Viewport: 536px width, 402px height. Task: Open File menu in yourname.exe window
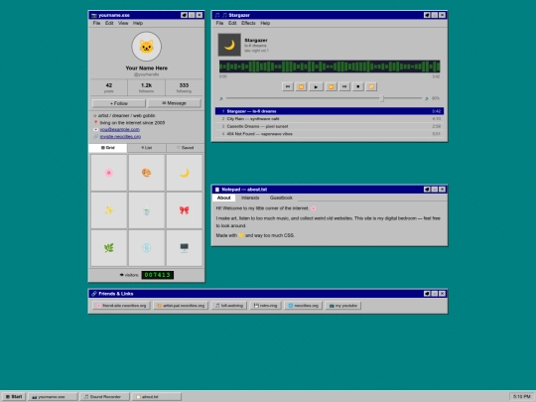[96, 23]
